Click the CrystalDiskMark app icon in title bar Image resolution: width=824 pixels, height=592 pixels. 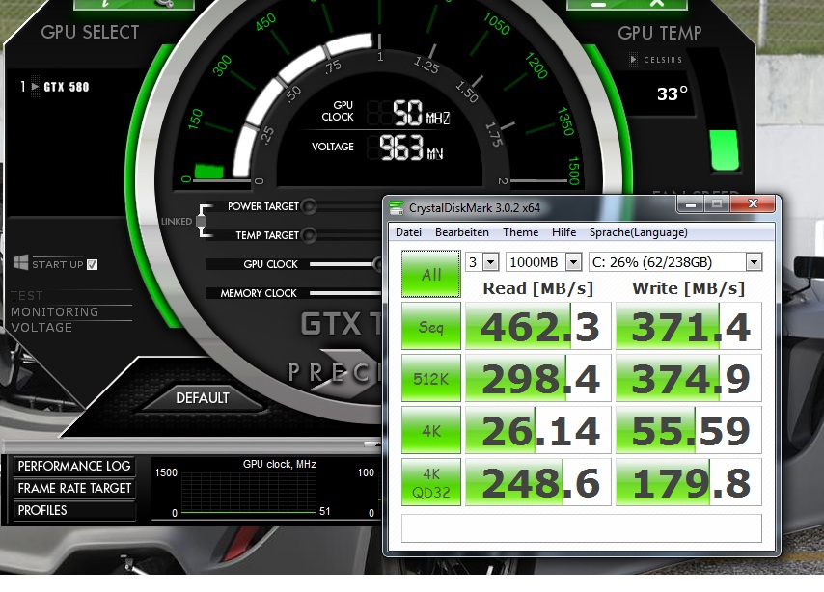(397, 208)
